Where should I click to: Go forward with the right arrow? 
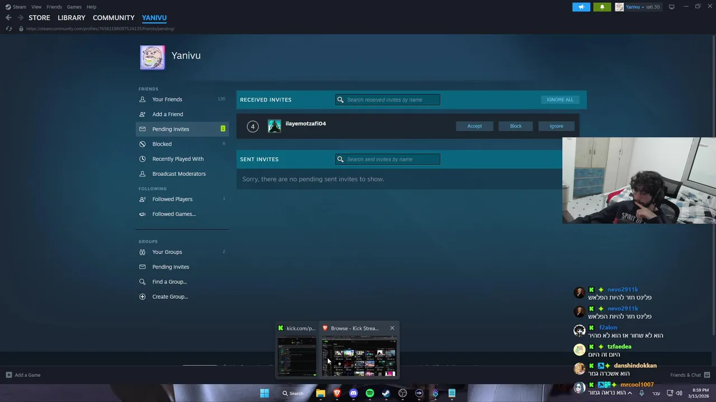pyautogui.click(x=21, y=17)
